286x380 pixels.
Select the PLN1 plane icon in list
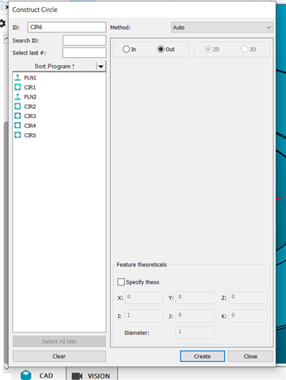click(17, 78)
